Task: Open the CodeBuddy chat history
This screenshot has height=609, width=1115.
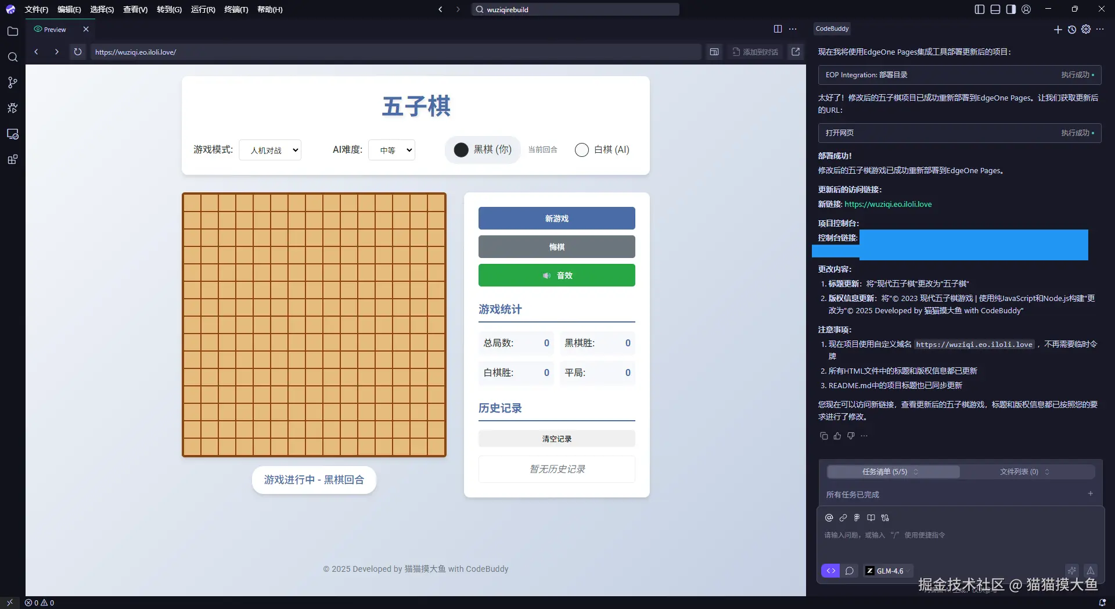Action: [x=1072, y=30]
